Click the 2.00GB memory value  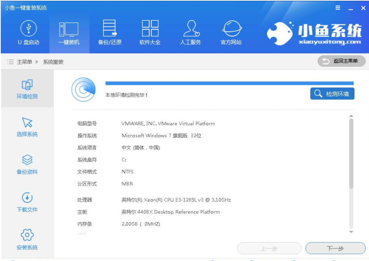click(x=141, y=224)
